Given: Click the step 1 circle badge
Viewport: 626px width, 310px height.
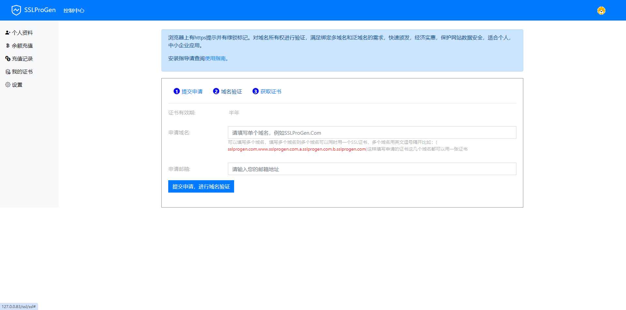Looking at the screenshot, I should [x=176, y=91].
